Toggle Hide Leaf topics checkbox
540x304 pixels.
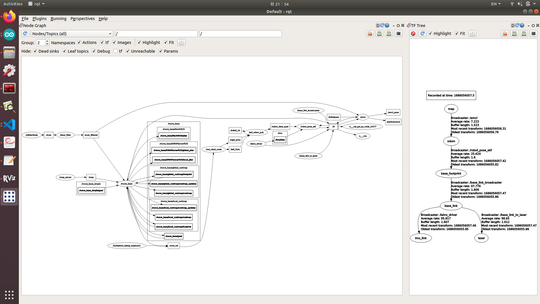pyautogui.click(x=64, y=51)
